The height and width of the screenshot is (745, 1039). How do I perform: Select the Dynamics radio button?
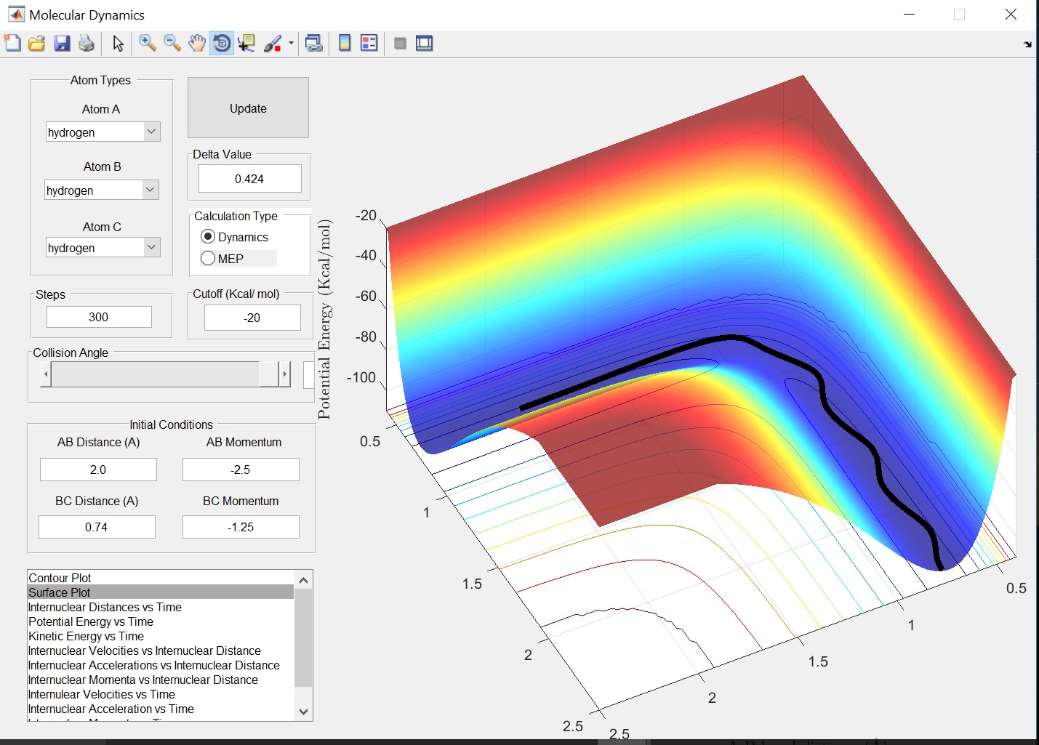(209, 237)
